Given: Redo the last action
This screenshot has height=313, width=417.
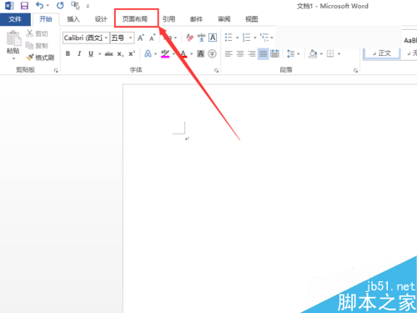Looking at the screenshot, I should [x=60, y=5].
